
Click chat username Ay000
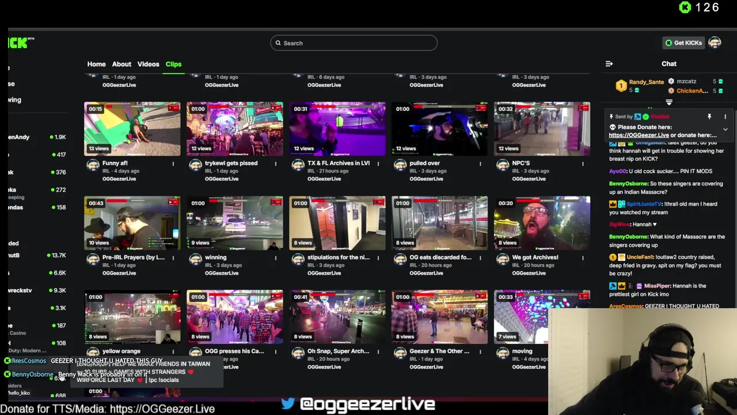tap(617, 171)
